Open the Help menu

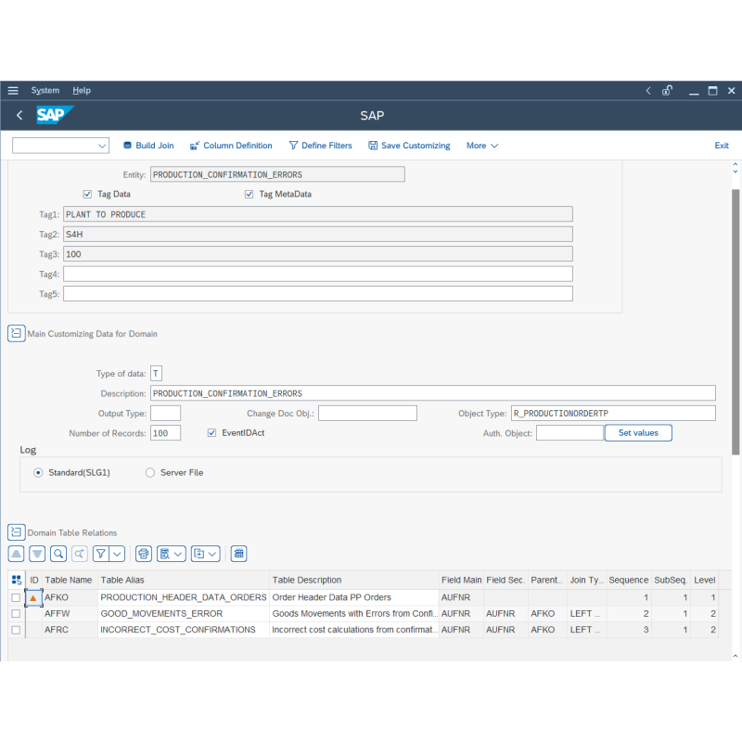click(x=82, y=90)
